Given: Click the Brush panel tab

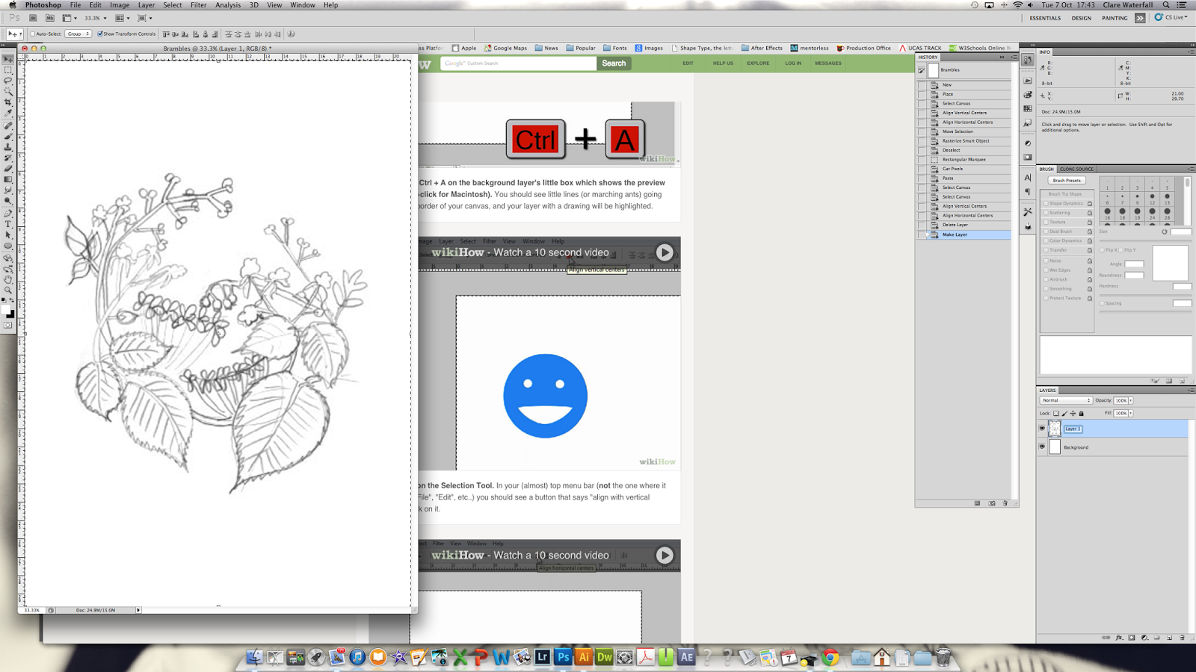Looking at the screenshot, I should (x=1046, y=169).
